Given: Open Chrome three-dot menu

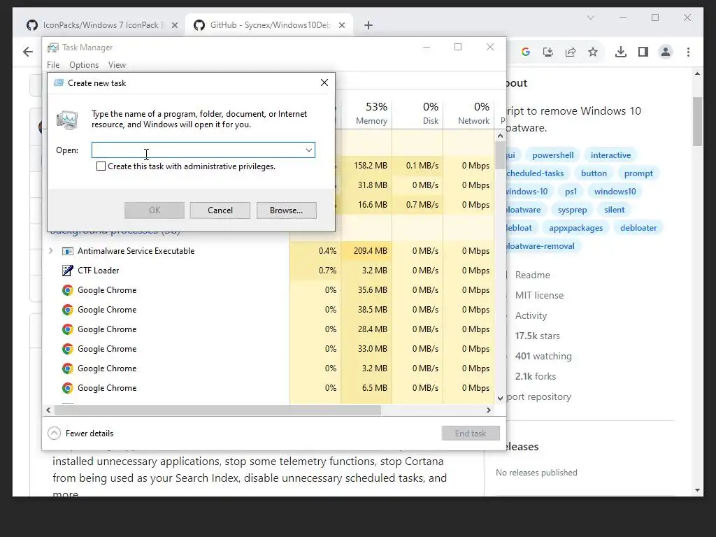Looking at the screenshot, I should [x=688, y=52].
